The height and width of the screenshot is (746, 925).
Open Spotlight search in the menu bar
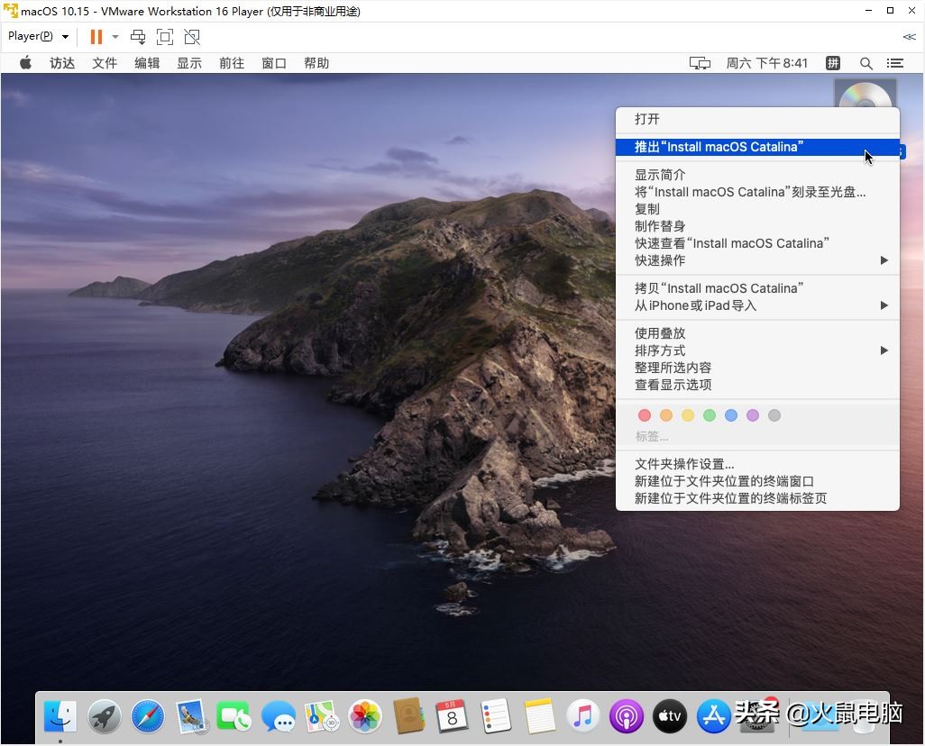pos(866,63)
